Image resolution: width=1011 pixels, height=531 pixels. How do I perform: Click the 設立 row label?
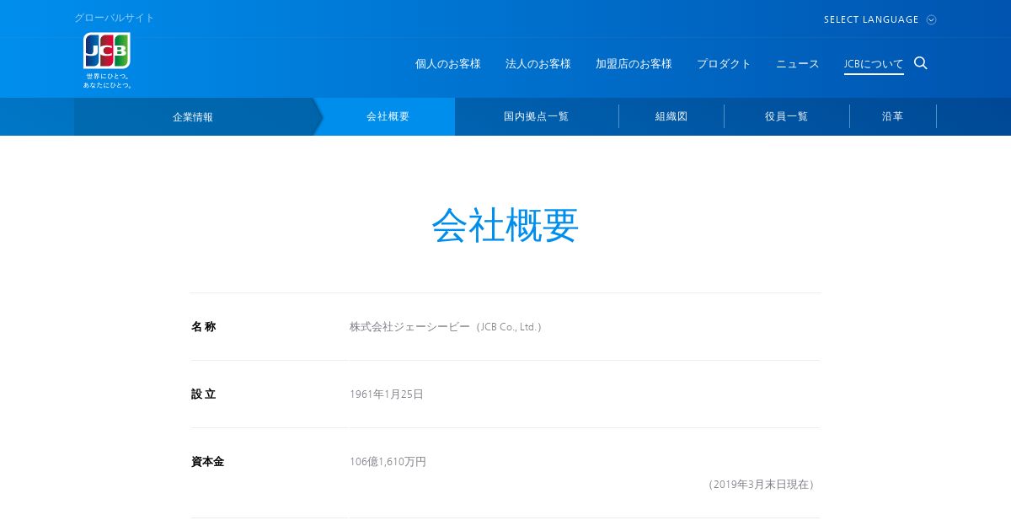coord(204,394)
